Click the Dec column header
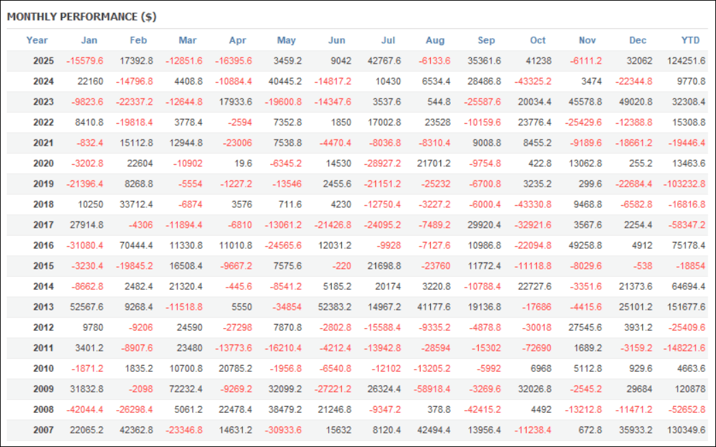This screenshot has height=447, width=716. click(637, 40)
